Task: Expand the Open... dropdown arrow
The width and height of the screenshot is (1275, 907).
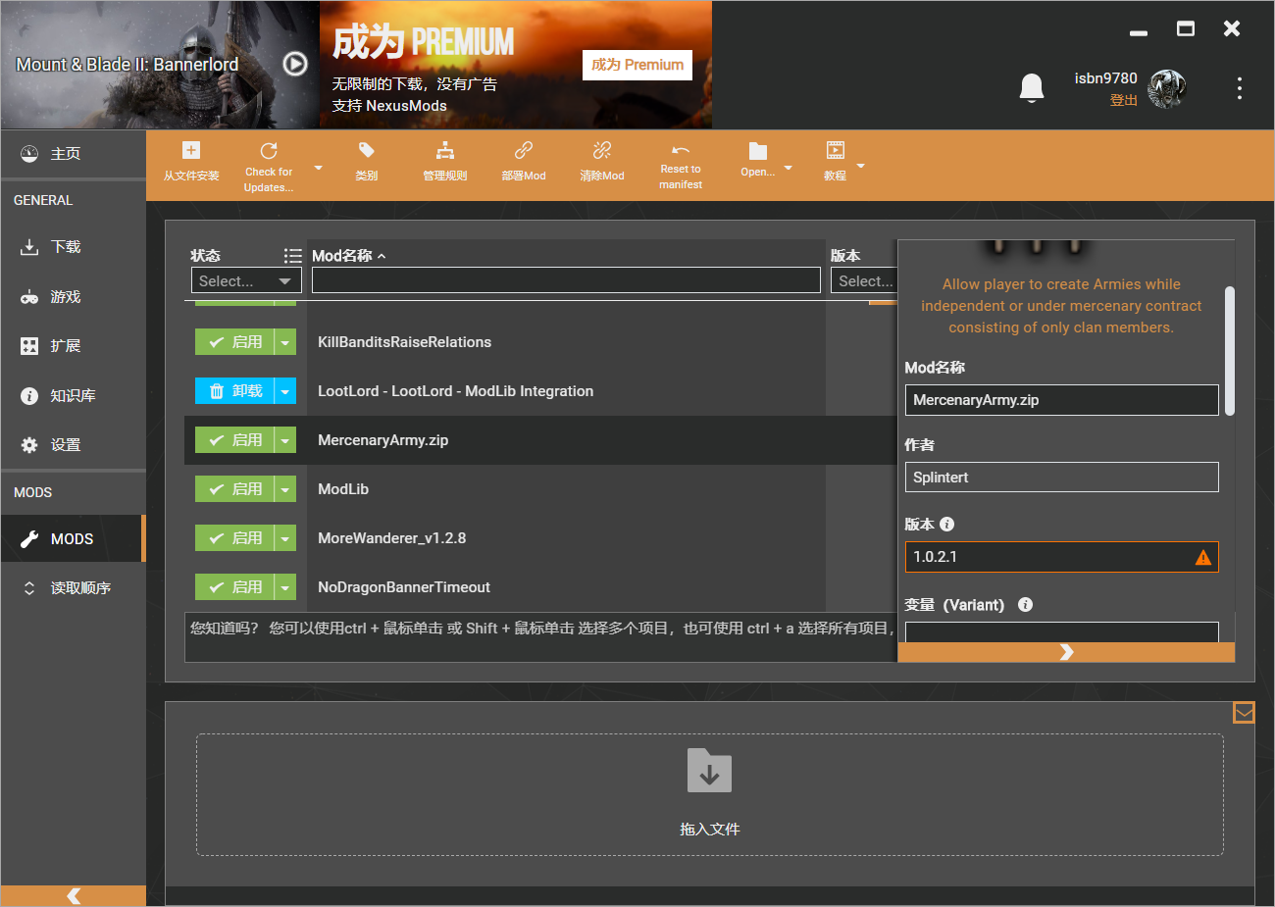Action: click(x=788, y=168)
